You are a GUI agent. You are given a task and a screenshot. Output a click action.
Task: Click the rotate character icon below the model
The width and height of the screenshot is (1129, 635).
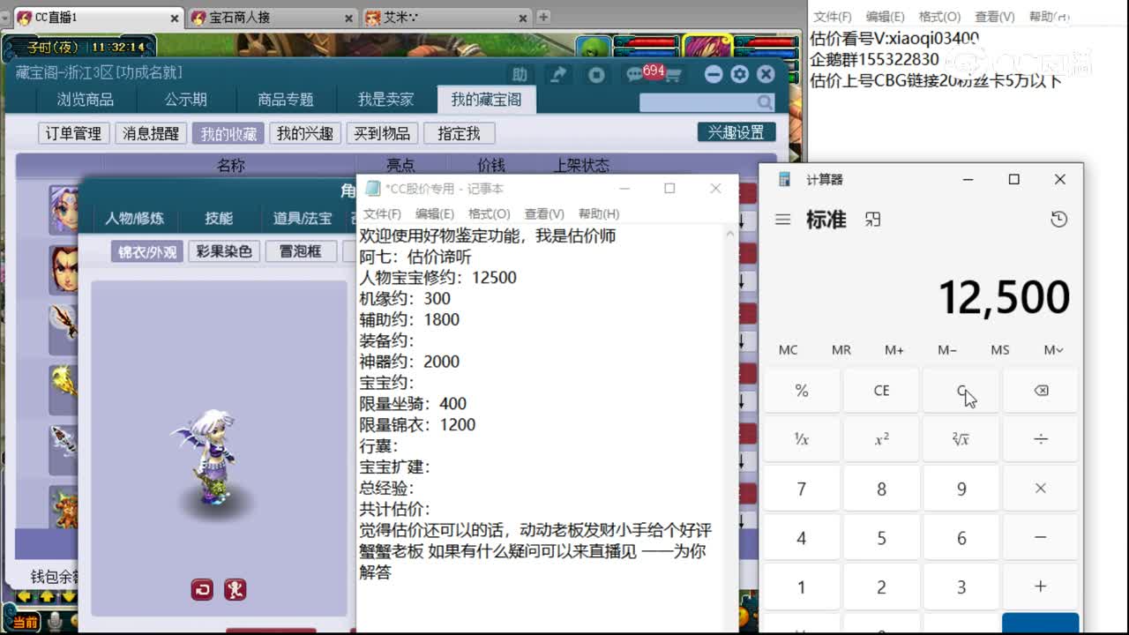click(x=201, y=589)
